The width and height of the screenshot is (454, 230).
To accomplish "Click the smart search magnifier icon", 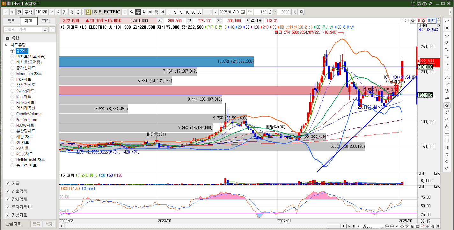I will point(46,29).
